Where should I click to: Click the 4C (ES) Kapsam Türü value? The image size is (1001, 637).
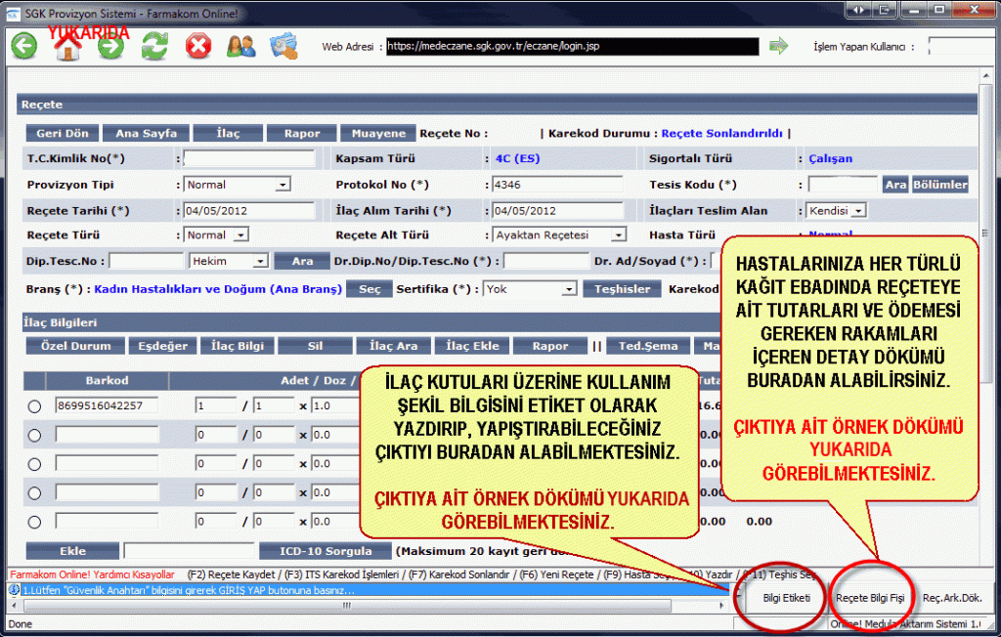tap(518, 158)
